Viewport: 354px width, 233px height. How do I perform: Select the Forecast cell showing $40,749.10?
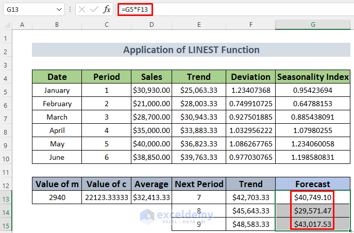pyautogui.click(x=313, y=197)
